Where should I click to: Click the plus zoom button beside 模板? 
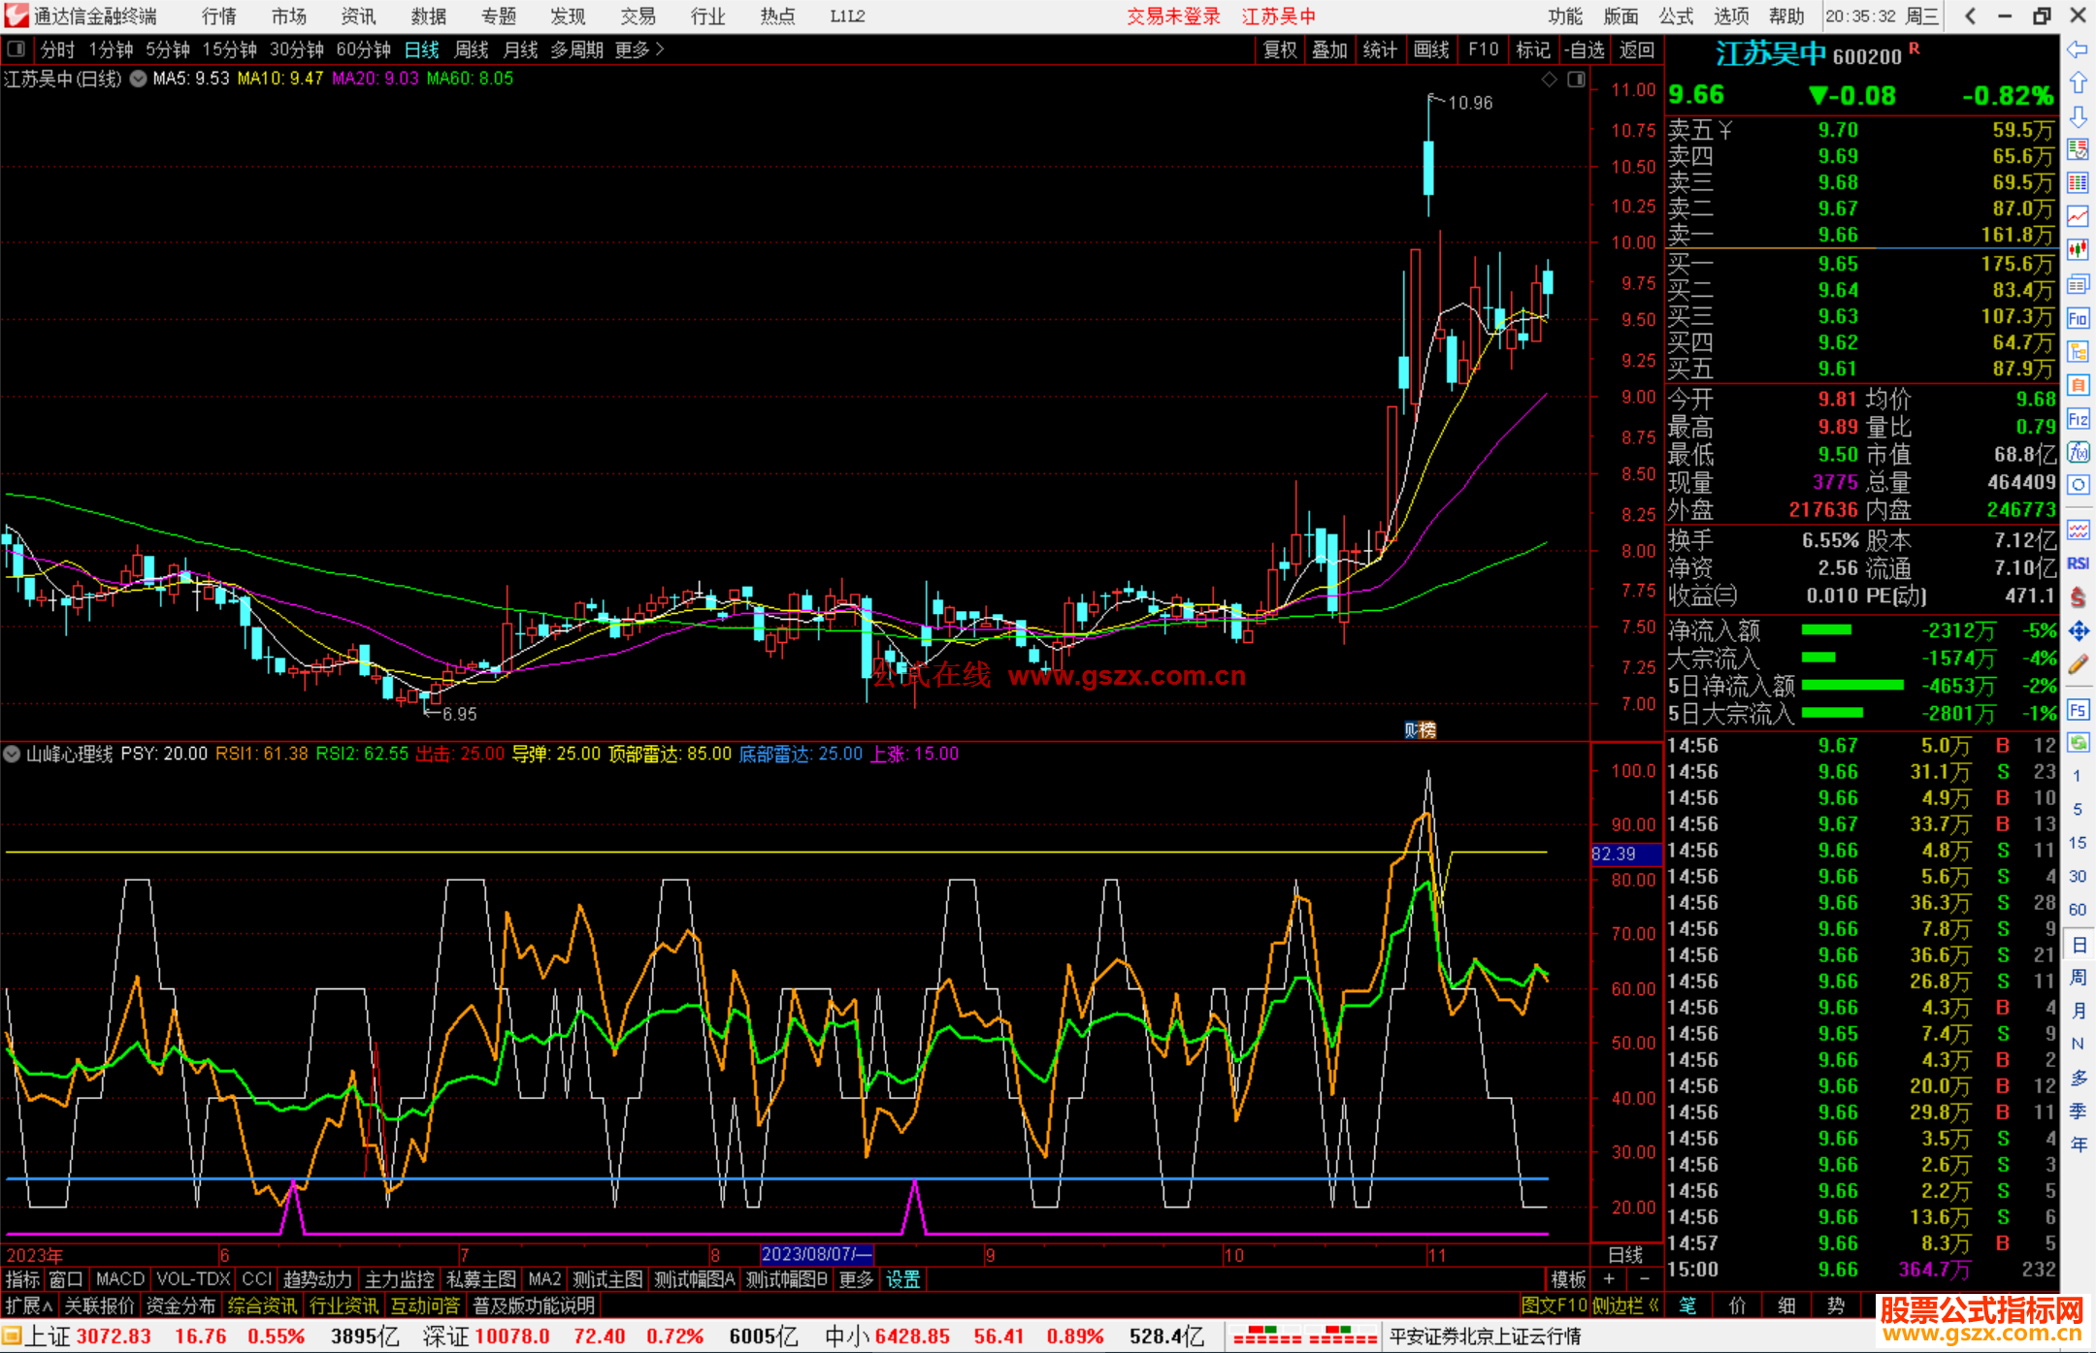tap(1609, 1279)
